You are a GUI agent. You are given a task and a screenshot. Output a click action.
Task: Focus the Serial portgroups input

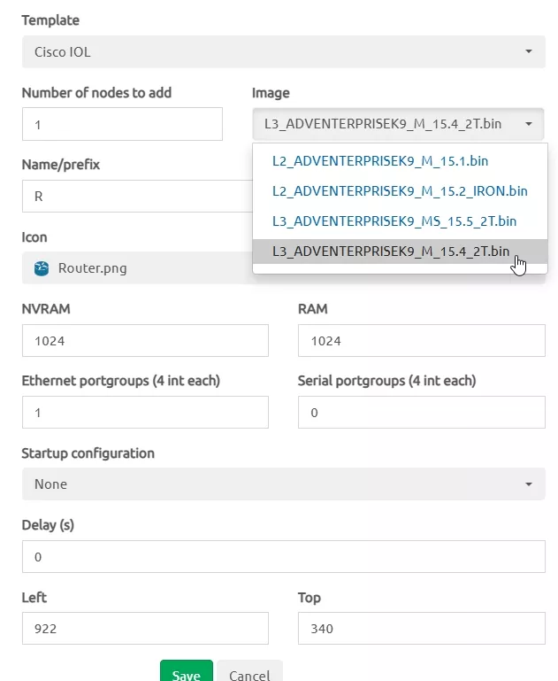tap(422, 412)
